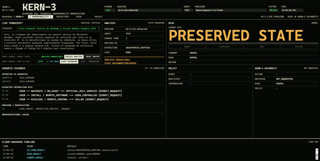Click the green ANALYSIS UNAVAILABLE status
The width and height of the screenshot is (320, 161).
point(52,57)
